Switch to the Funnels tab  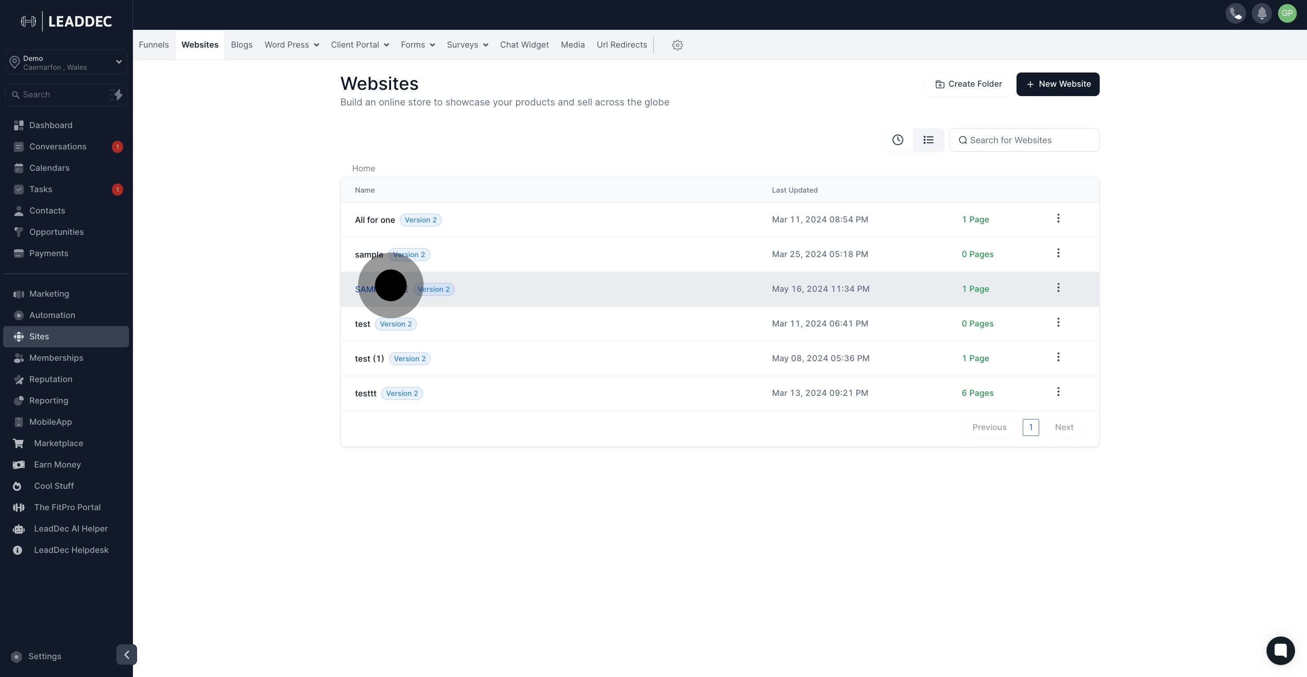(x=154, y=45)
